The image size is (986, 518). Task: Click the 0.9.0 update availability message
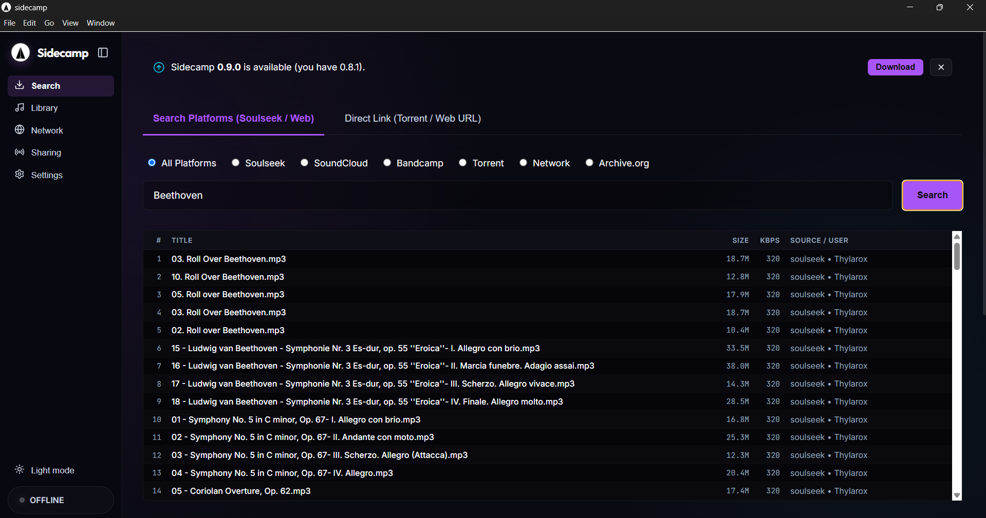[x=268, y=67]
